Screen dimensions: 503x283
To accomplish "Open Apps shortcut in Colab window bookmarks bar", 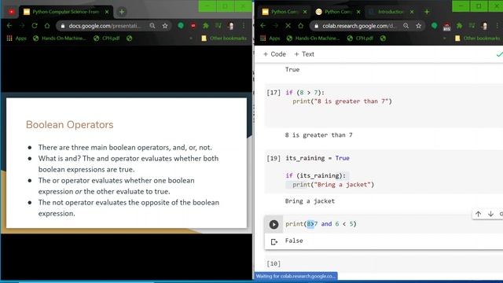I will point(270,39).
